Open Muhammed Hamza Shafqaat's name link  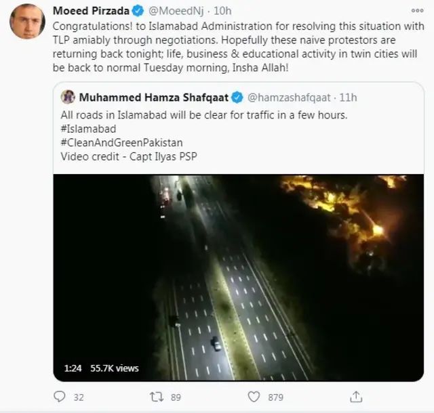(x=154, y=97)
